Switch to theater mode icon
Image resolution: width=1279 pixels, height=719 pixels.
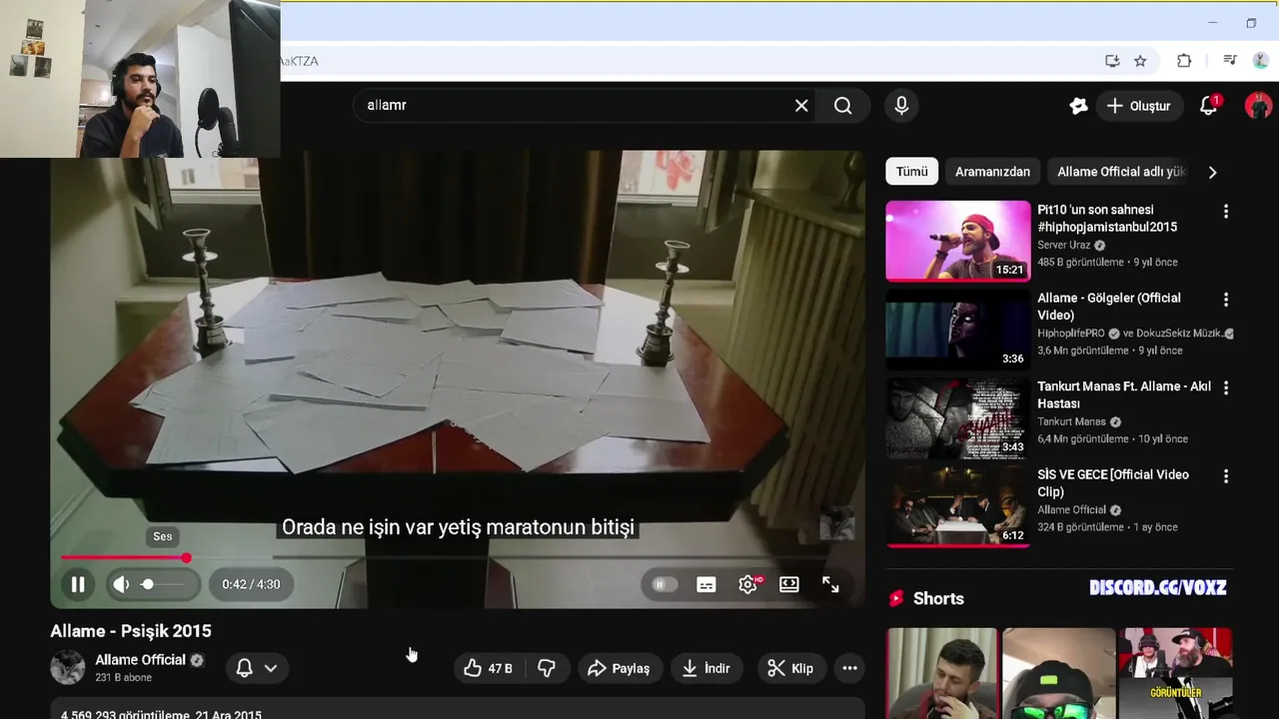click(x=789, y=584)
